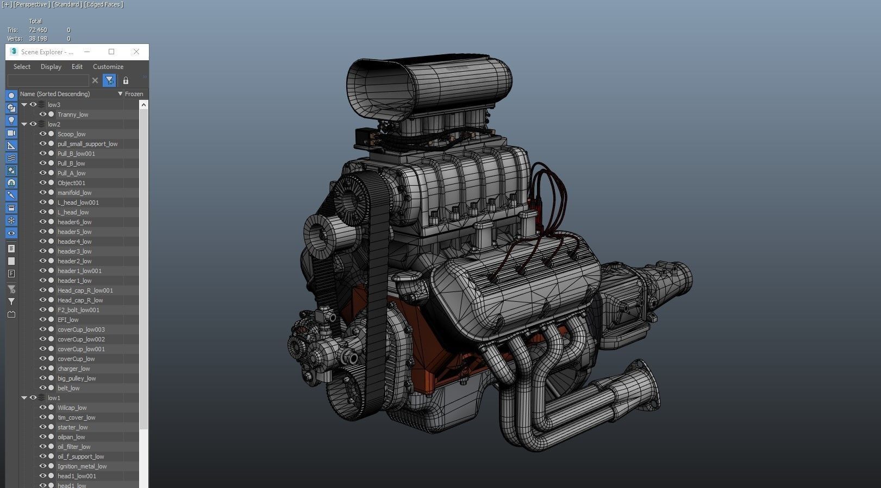Hide the entire low2 layer
881x488 pixels.
pos(33,124)
